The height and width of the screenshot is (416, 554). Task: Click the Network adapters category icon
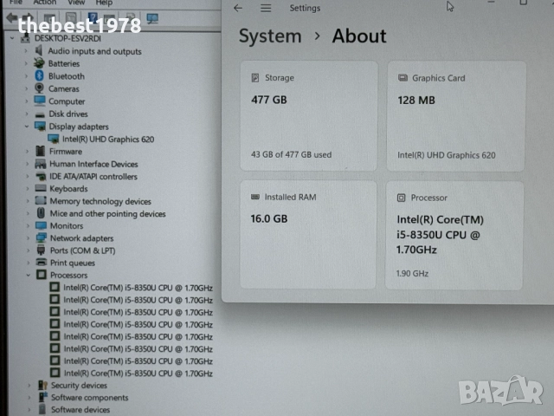41,238
